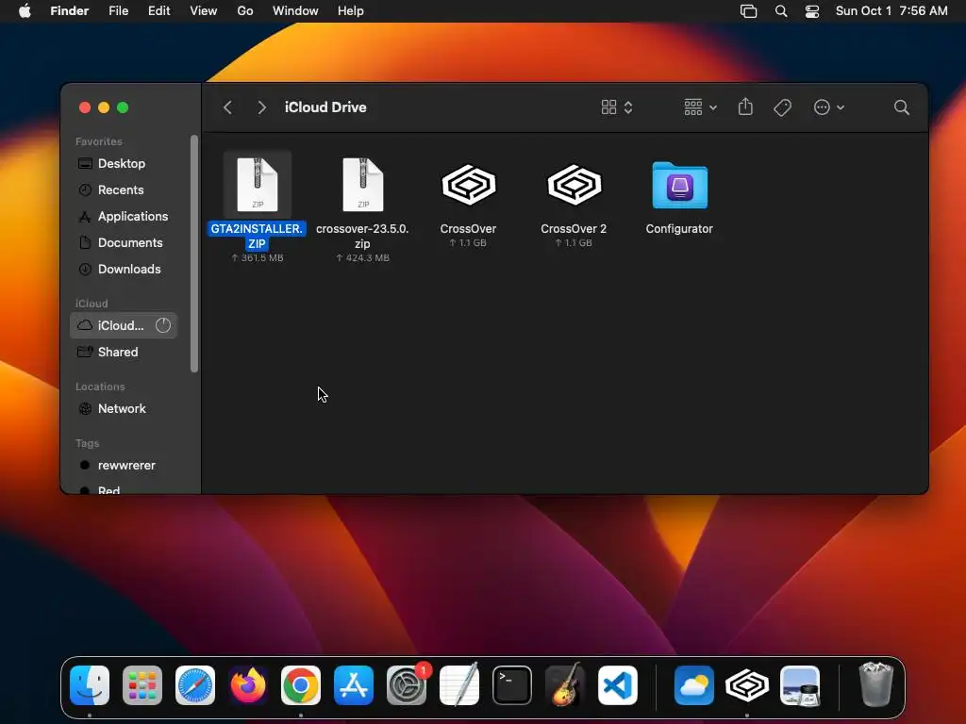Launch Safari from the Dock
The width and height of the screenshot is (966, 724).
[x=195, y=685]
